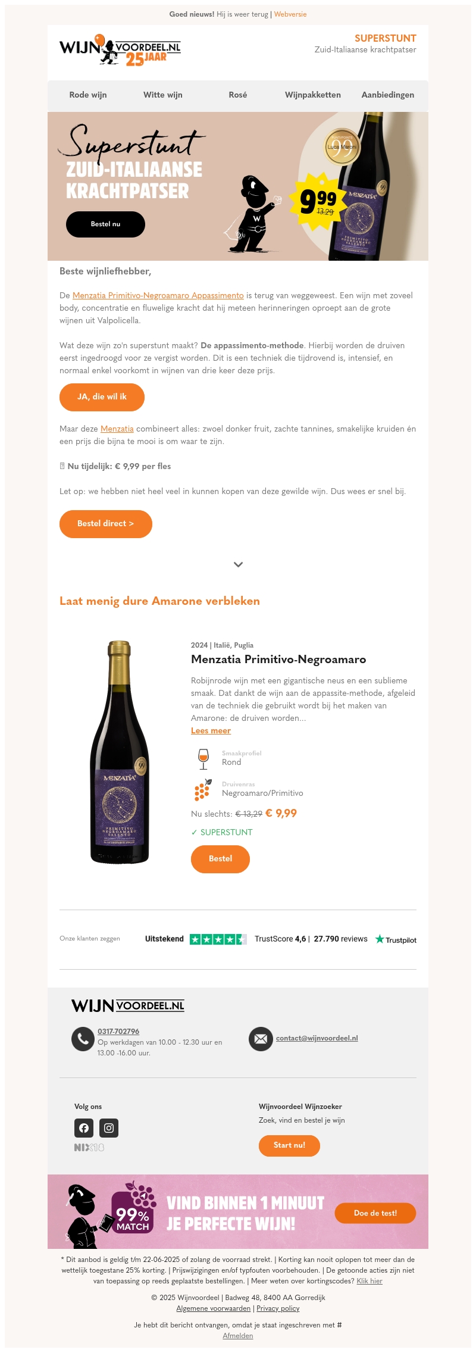Select Aanbiedingen in the navigation bar

point(388,95)
